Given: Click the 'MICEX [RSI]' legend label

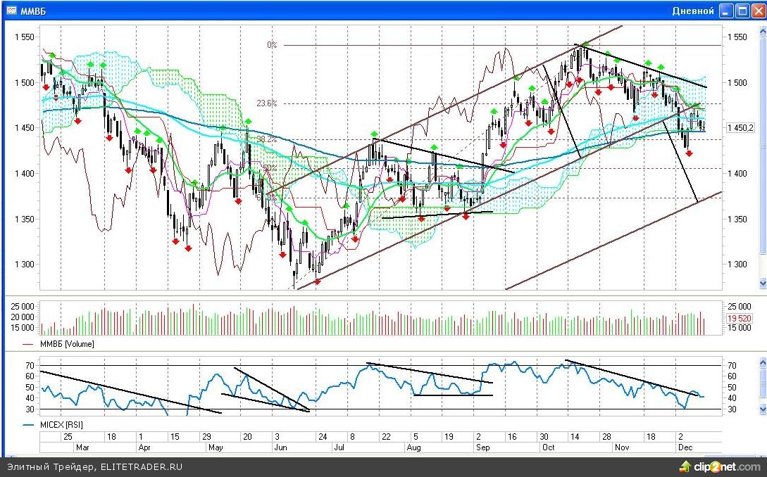Looking at the screenshot, I should [x=61, y=425].
